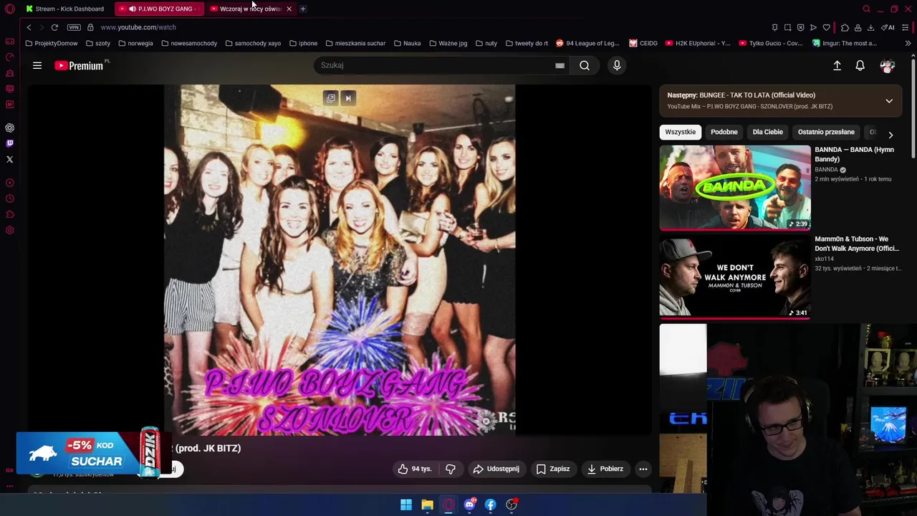The image size is (917, 516).
Task: Open the sidebar player icon
Action: (x=10, y=183)
